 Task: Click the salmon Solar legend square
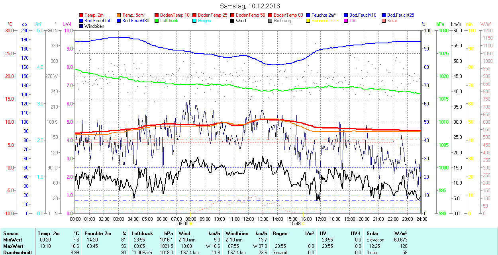(384, 21)
